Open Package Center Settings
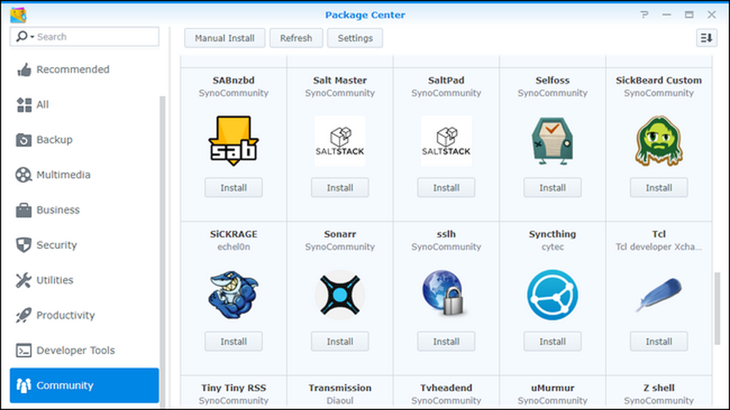730x410 pixels. click(x=355, y=38)
